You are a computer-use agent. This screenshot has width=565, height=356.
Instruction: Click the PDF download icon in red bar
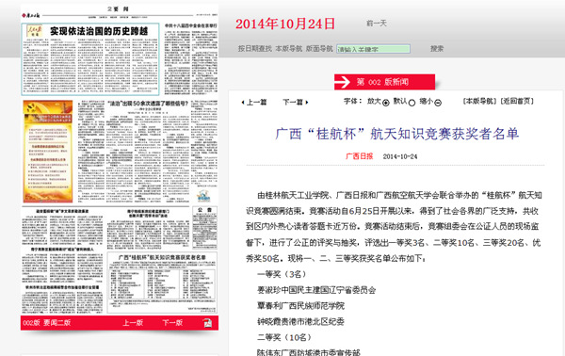207,322
